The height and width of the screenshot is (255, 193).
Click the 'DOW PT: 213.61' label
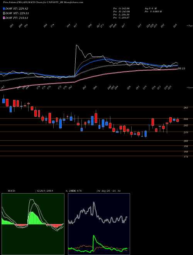click(x=17, y=18)
